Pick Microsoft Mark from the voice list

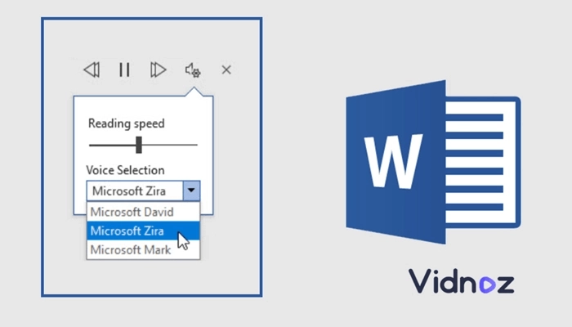pos(143,249)
